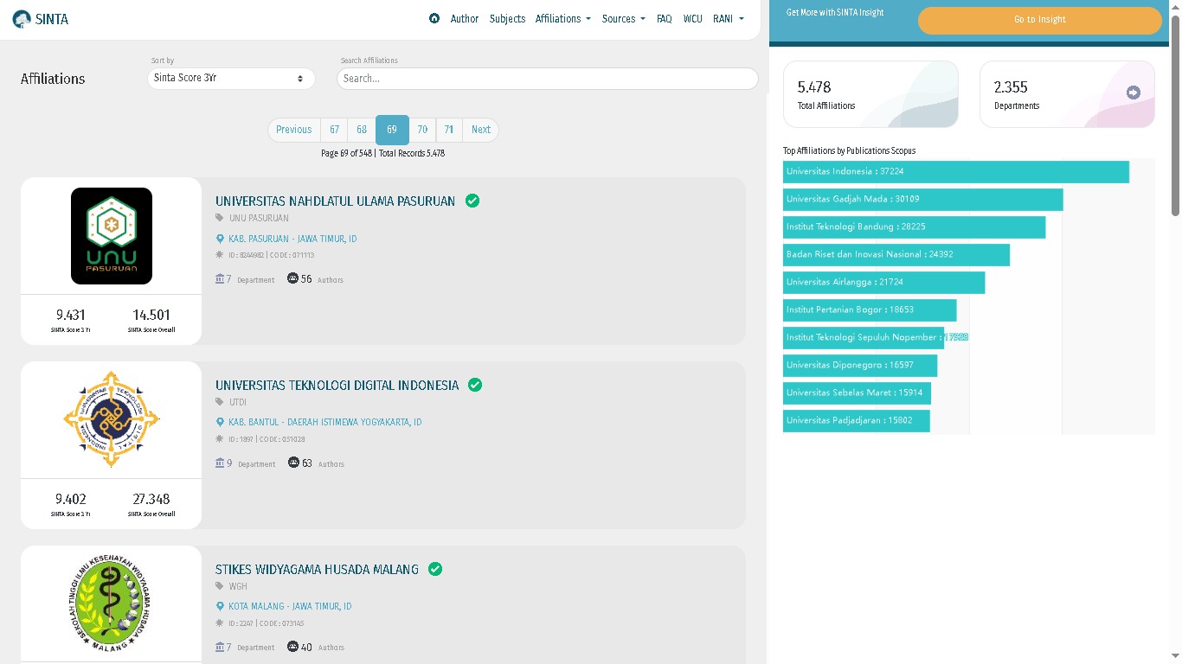Click location pin icon for Kota Malang
Image resolution: width=1182 pixels, height=664 pixels.
coord(220,607)
